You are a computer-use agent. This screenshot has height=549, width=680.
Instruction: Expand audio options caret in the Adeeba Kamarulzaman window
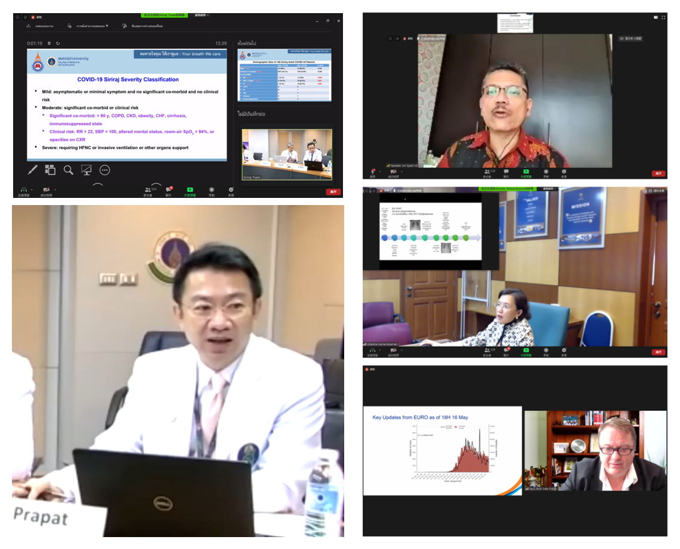(x=379, y=350)
